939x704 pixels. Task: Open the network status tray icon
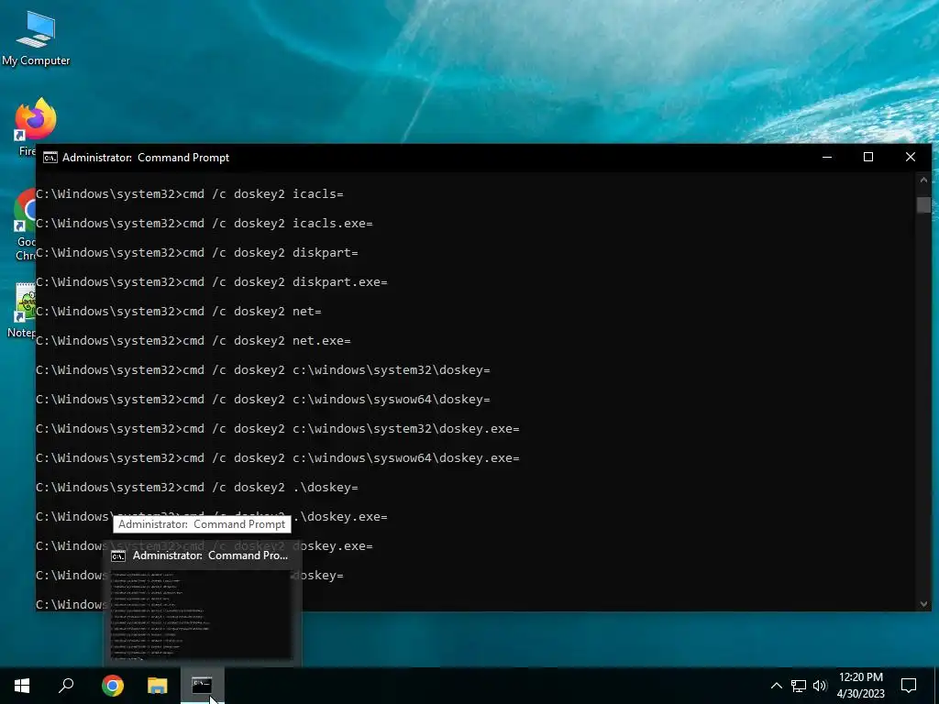[x=799, y=686]
